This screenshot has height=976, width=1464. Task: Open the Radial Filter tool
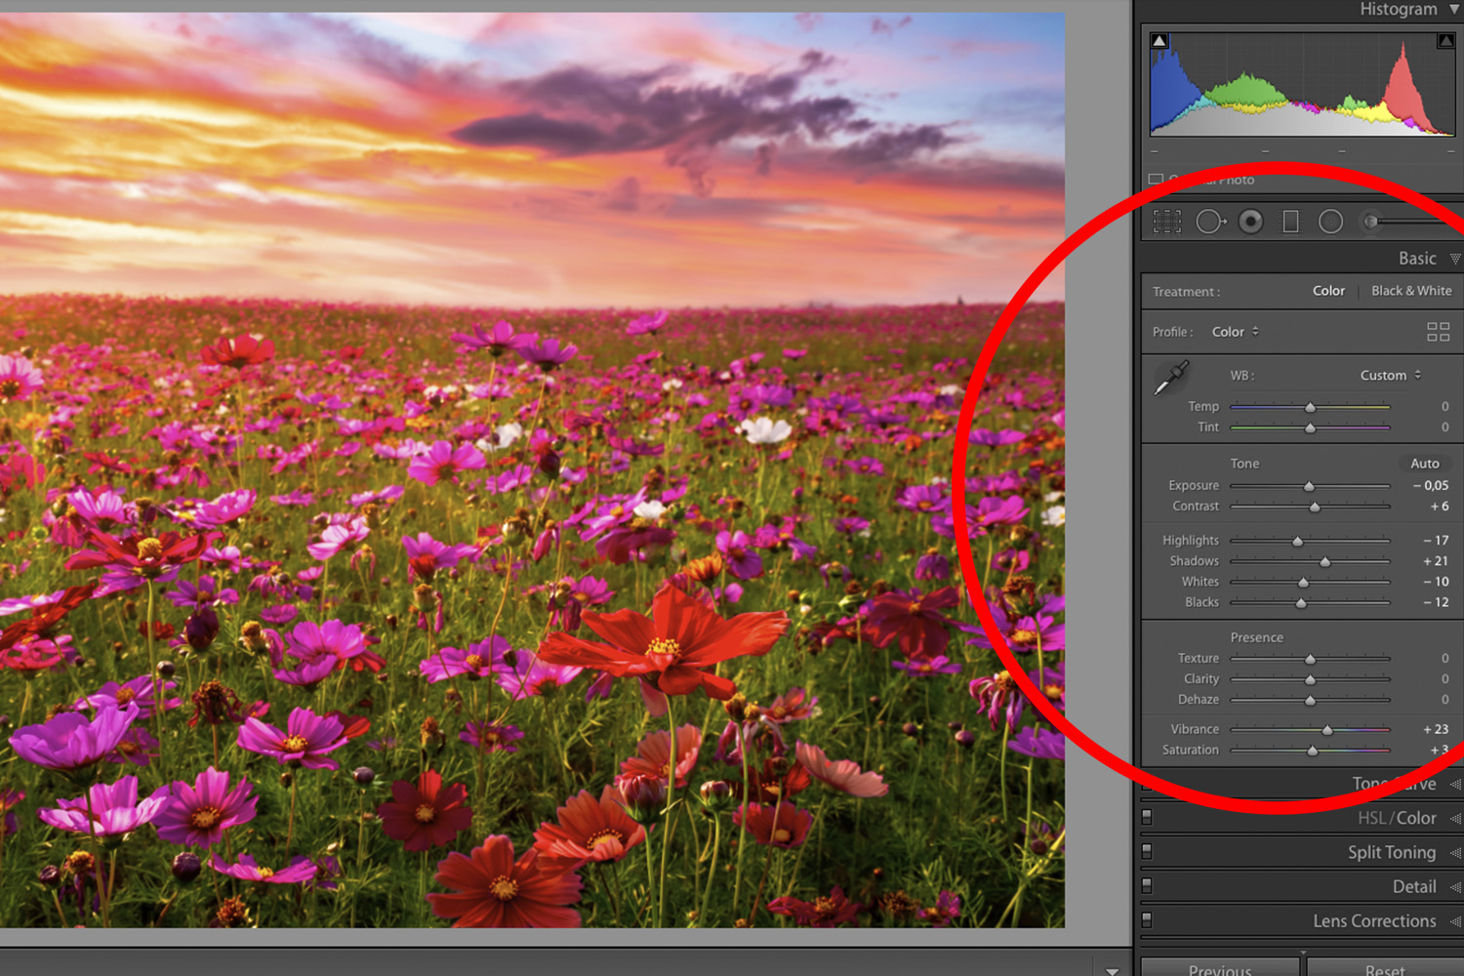pyautogui.click(x=1330, y=221)
